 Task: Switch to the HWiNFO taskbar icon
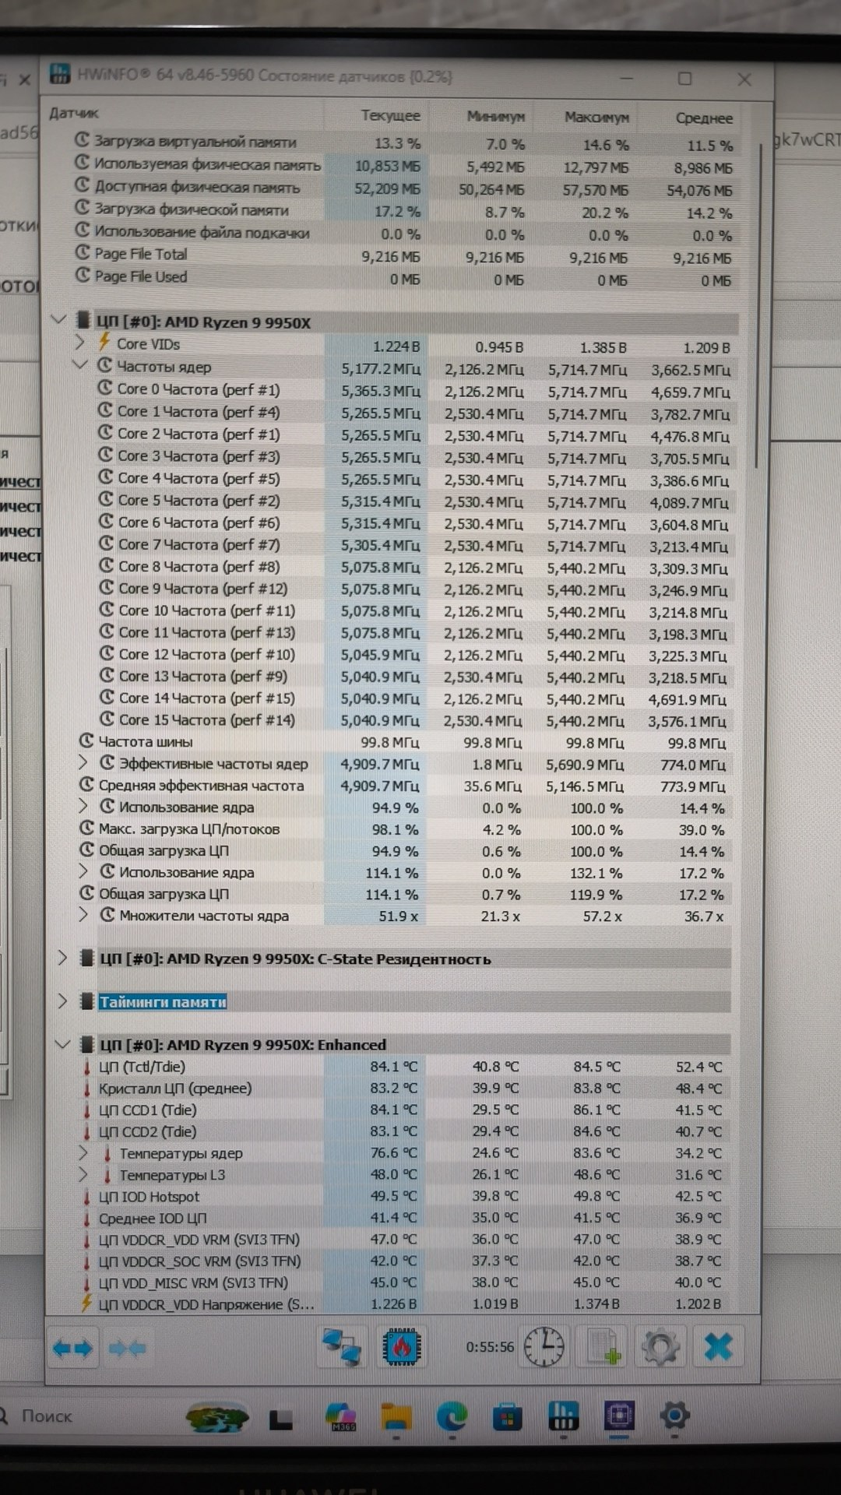[562, 1417]
